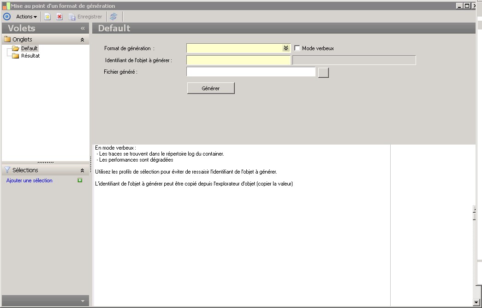Click the Ajouter une sélection link
482x308 pixels.
point(29,180)
